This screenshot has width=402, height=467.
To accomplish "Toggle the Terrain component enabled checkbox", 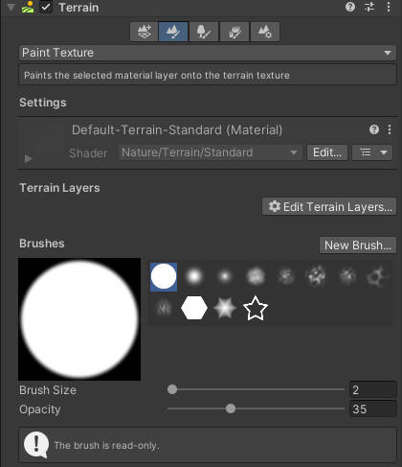I will 46,7.
